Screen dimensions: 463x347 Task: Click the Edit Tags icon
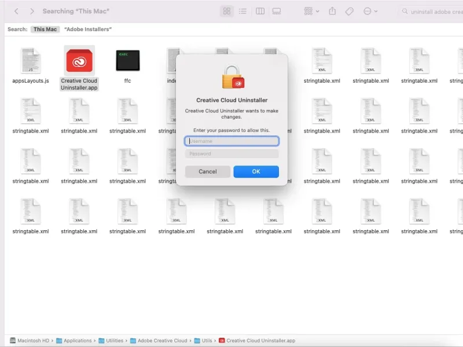(x=350, y=12)
